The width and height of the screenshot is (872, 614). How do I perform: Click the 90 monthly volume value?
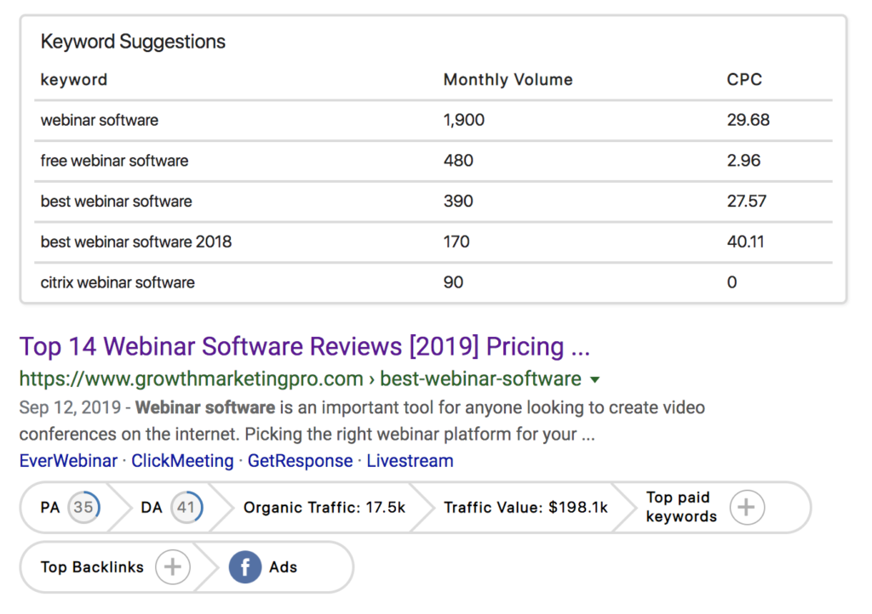[453, 282]
